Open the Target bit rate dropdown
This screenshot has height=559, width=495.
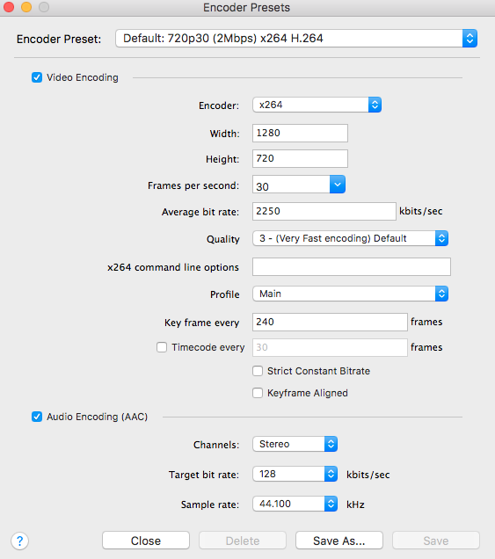(295, 474)
